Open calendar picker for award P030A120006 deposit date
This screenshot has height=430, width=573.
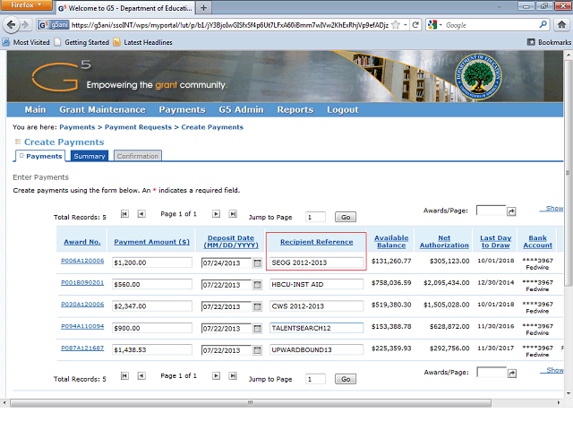(258, 305)
